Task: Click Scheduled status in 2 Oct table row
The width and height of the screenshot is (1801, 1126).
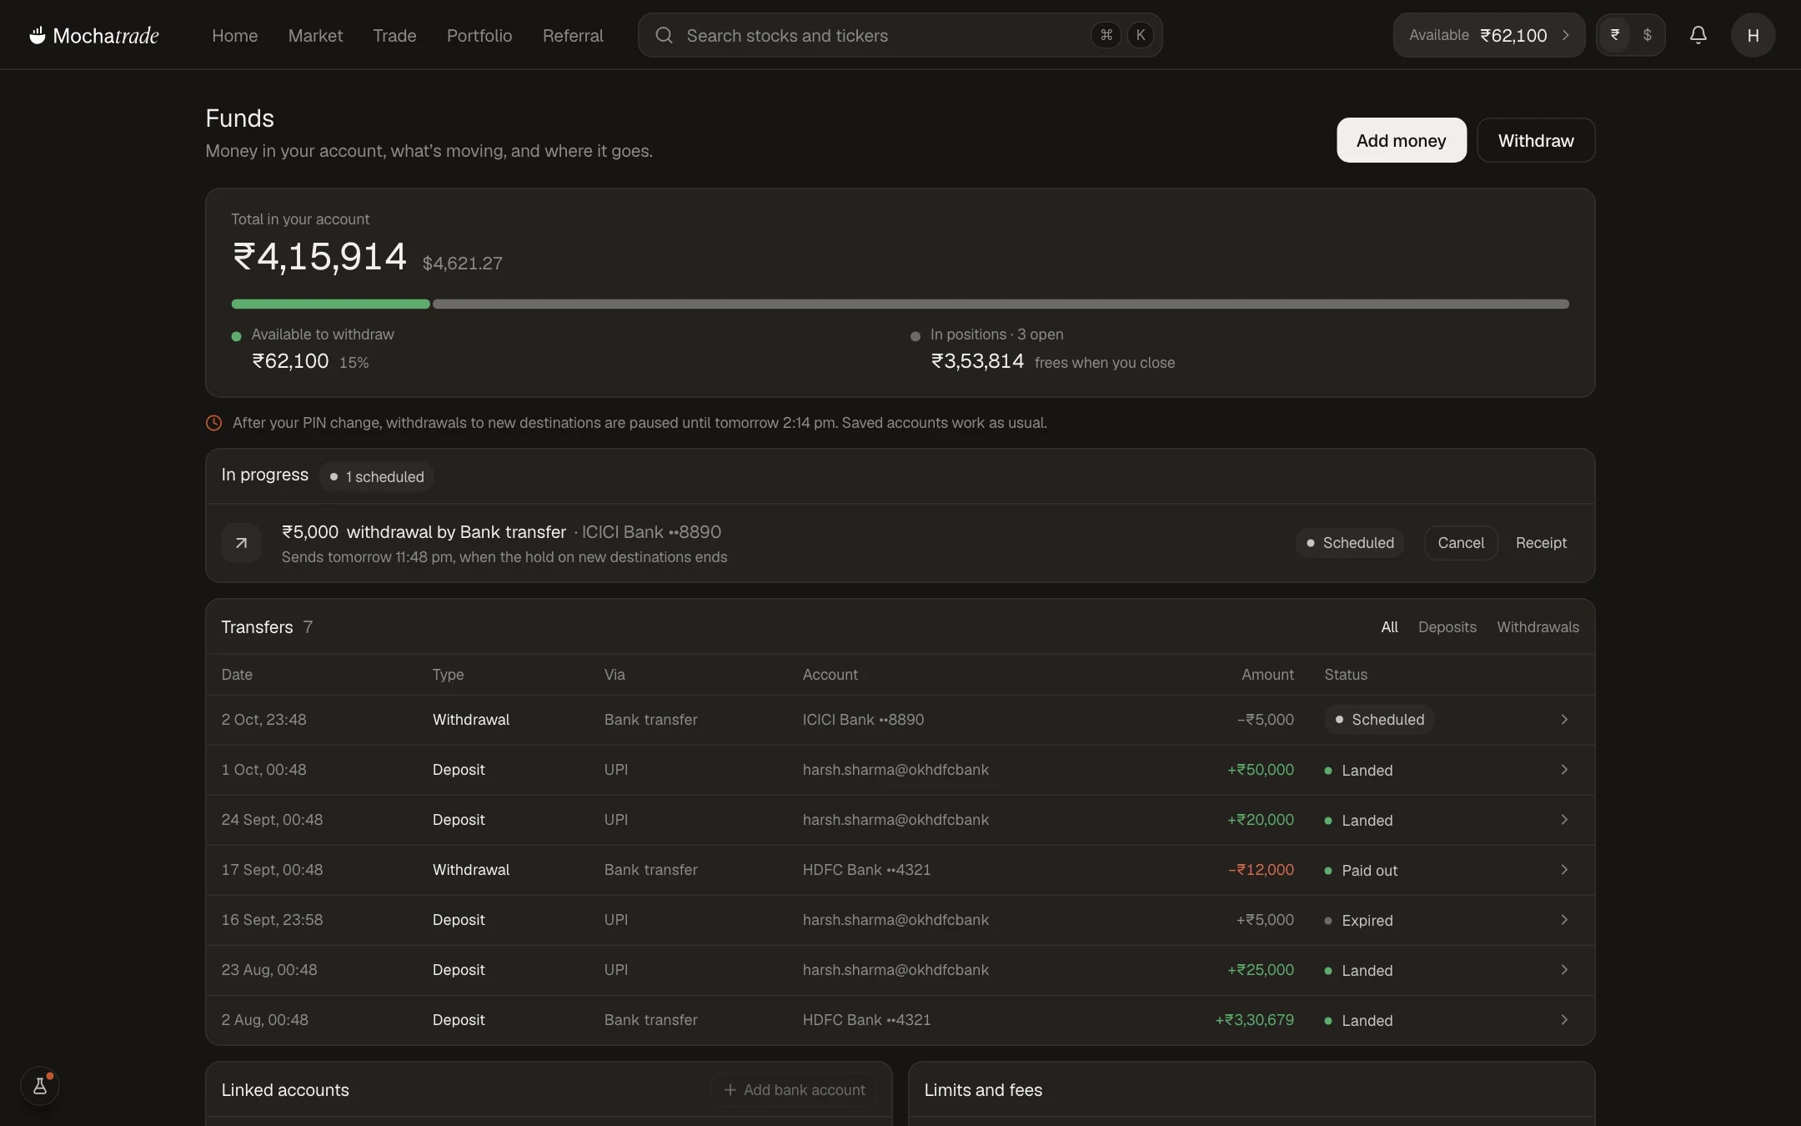Action: 1379,719
